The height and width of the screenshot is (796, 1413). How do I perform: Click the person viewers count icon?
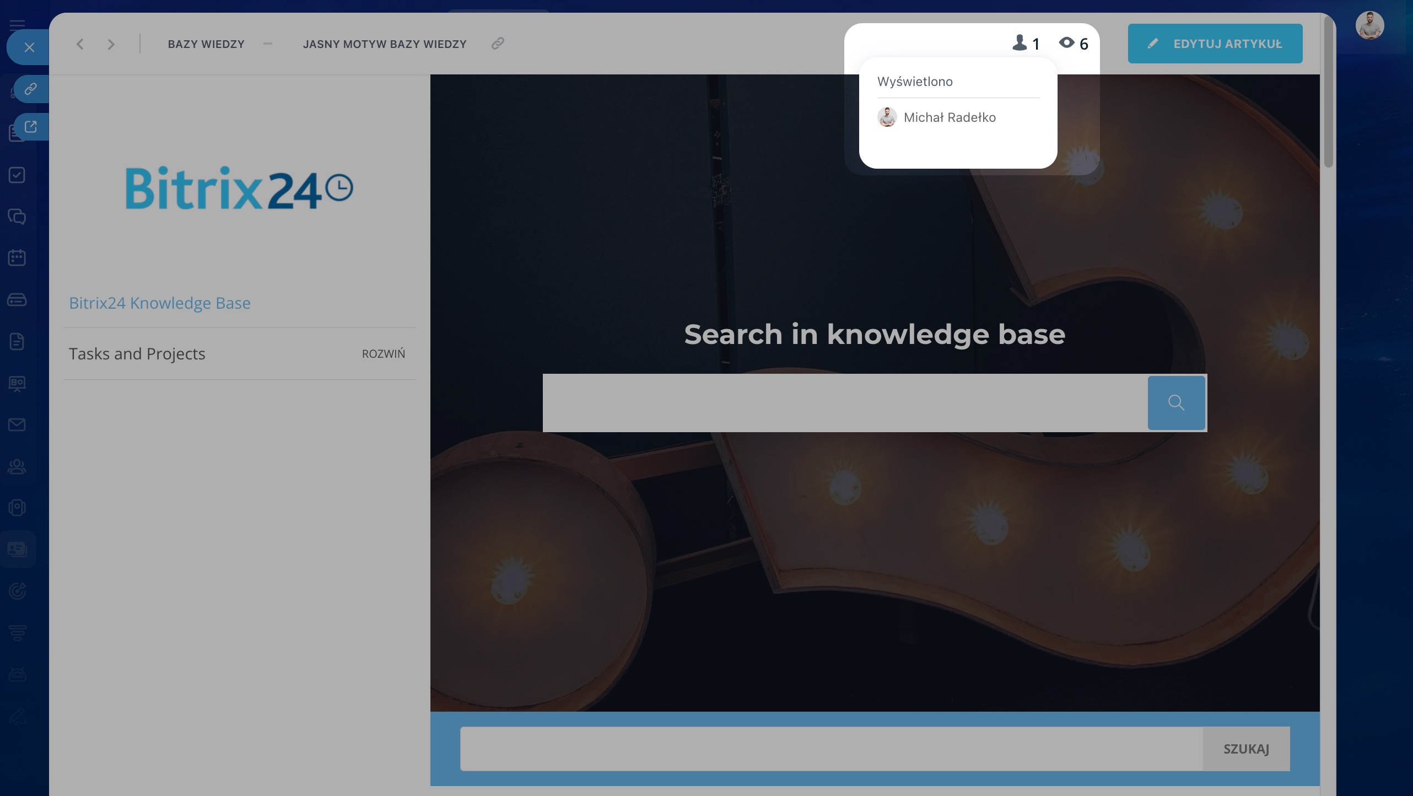click(1020, 43)
